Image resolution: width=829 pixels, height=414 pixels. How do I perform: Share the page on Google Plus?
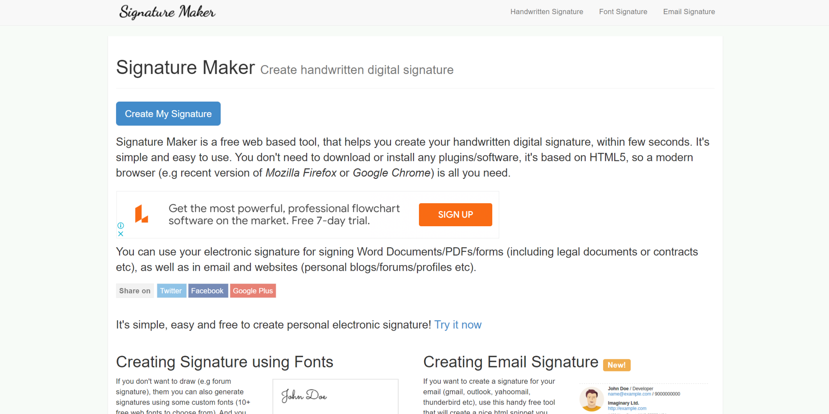pos(253,291)
